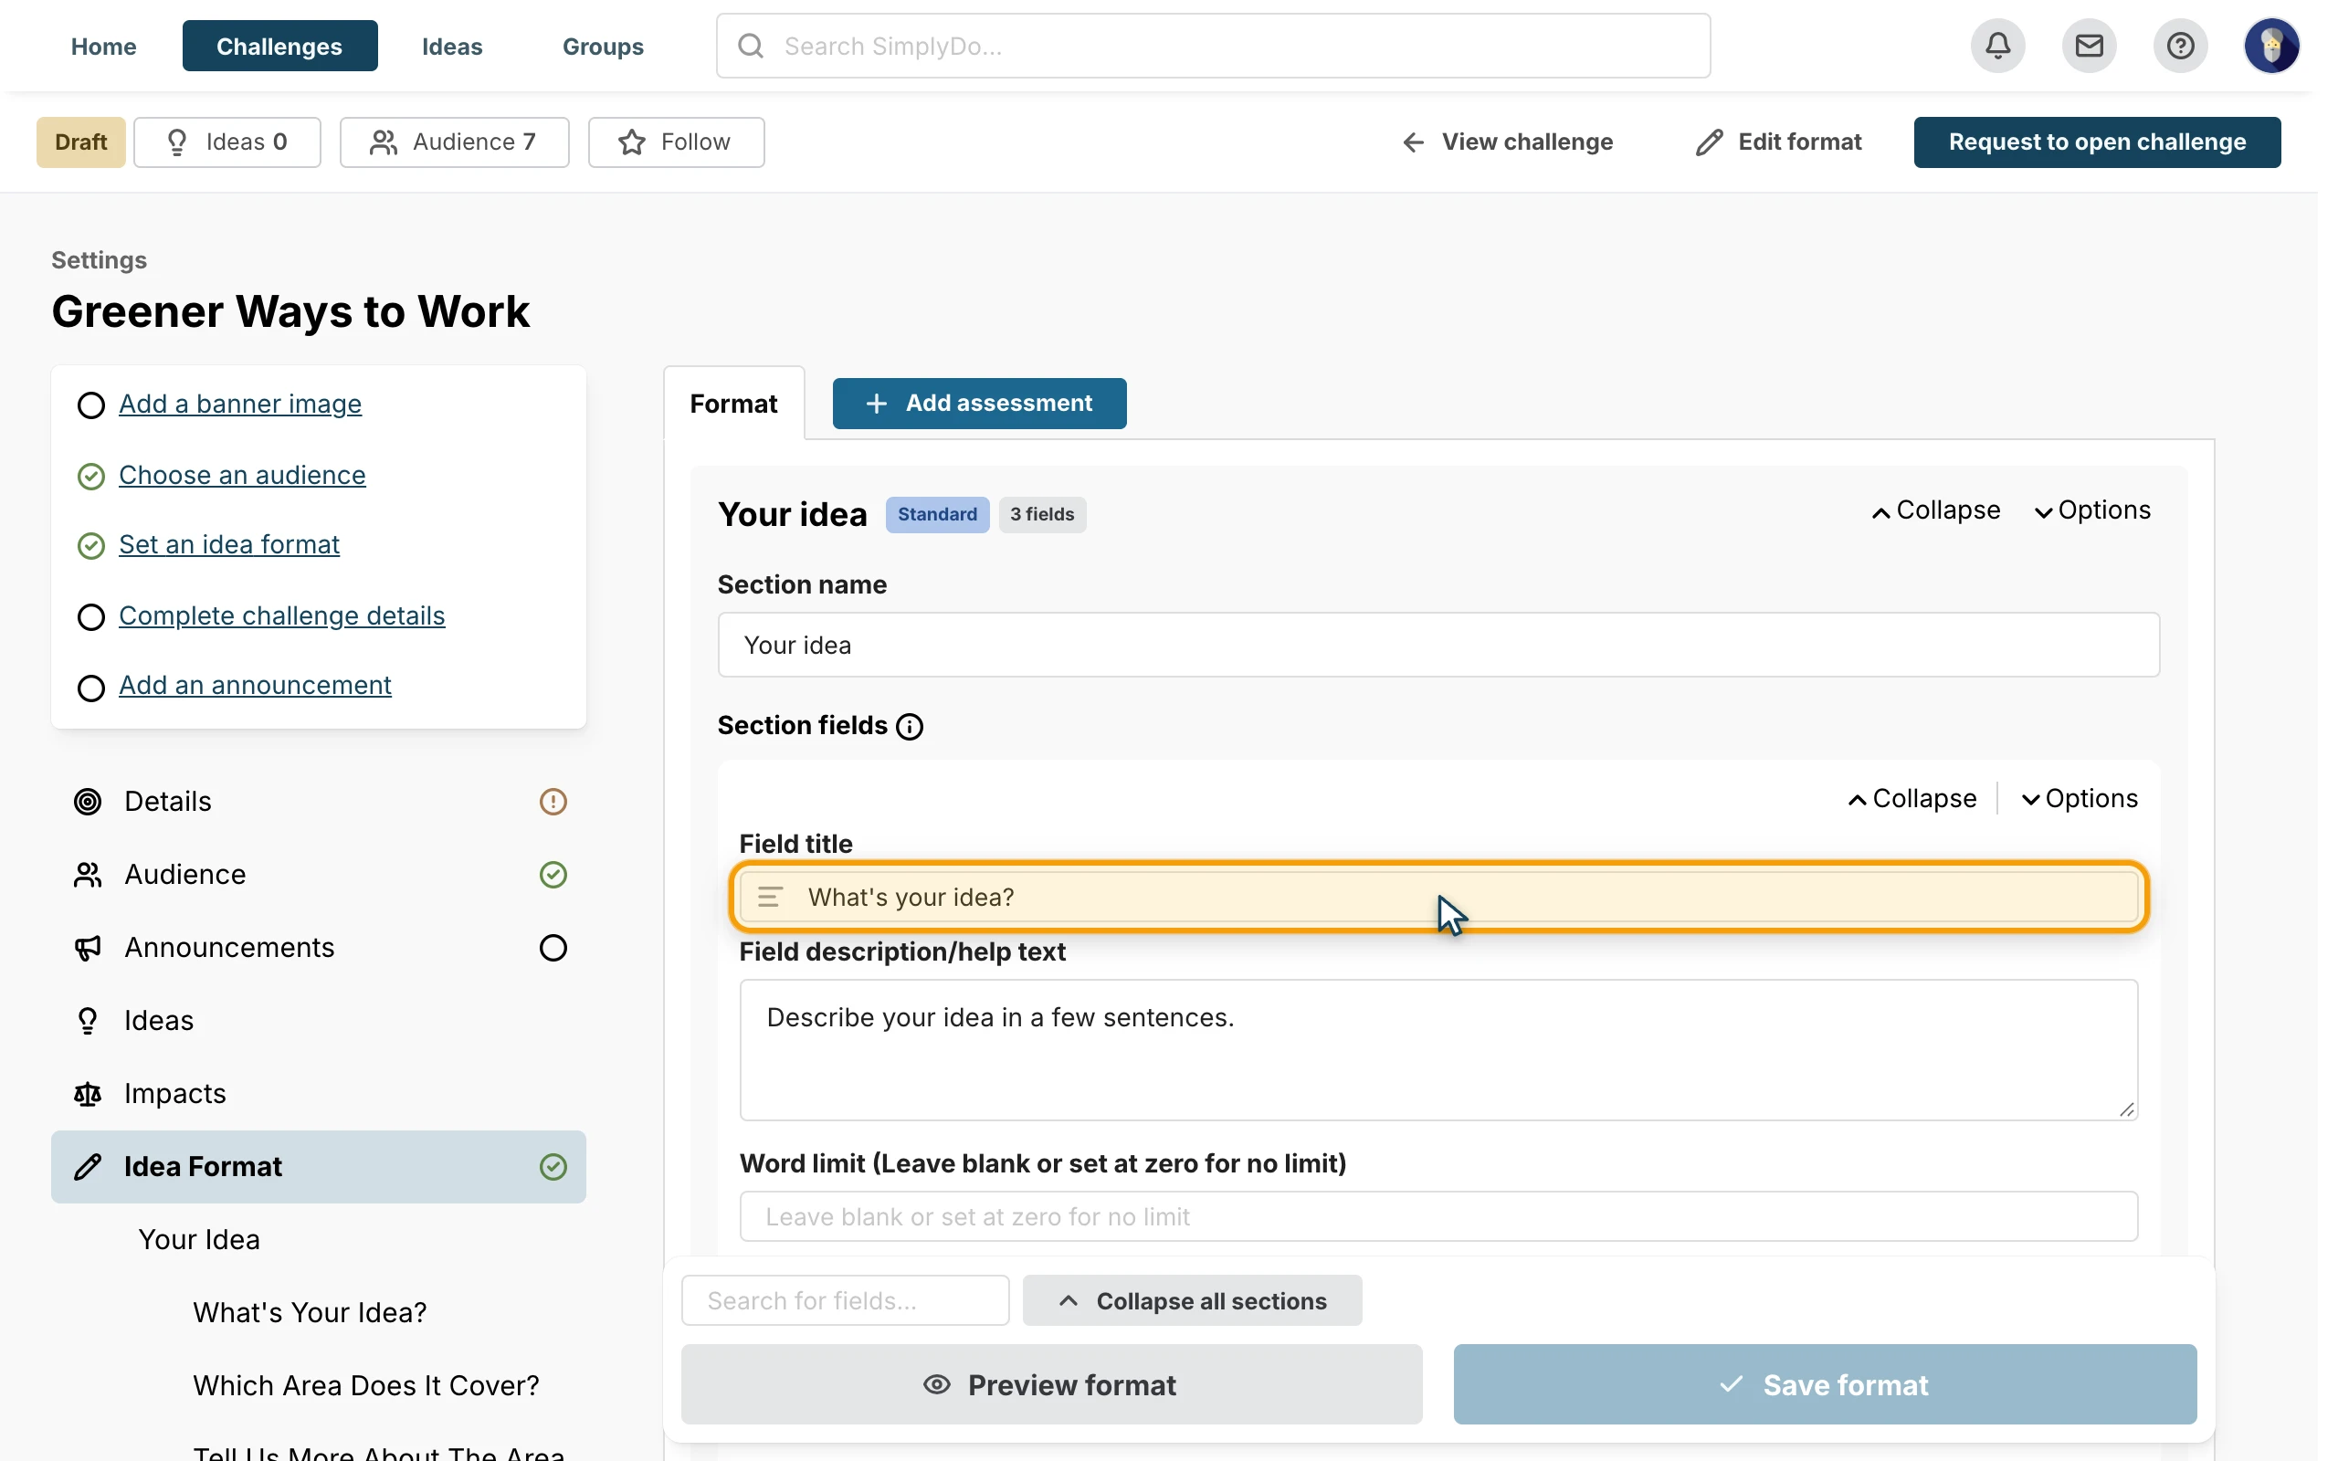
Task: Open the Add a banner image link
Action: coord(240,404)
